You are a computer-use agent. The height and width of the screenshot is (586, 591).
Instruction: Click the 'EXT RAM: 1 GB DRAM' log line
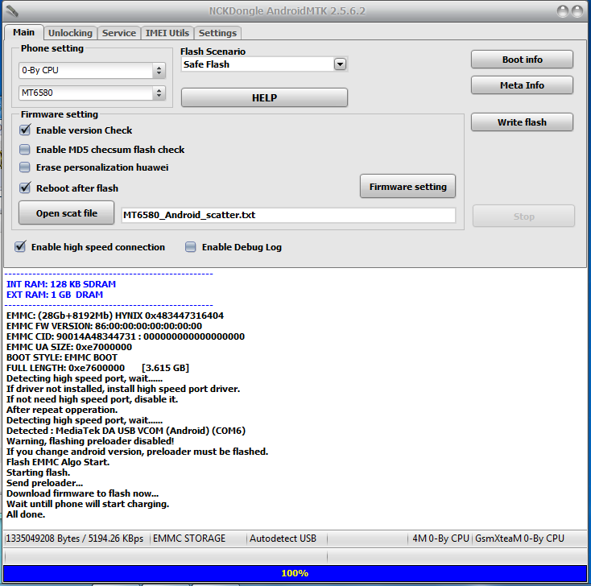(55, 295)
